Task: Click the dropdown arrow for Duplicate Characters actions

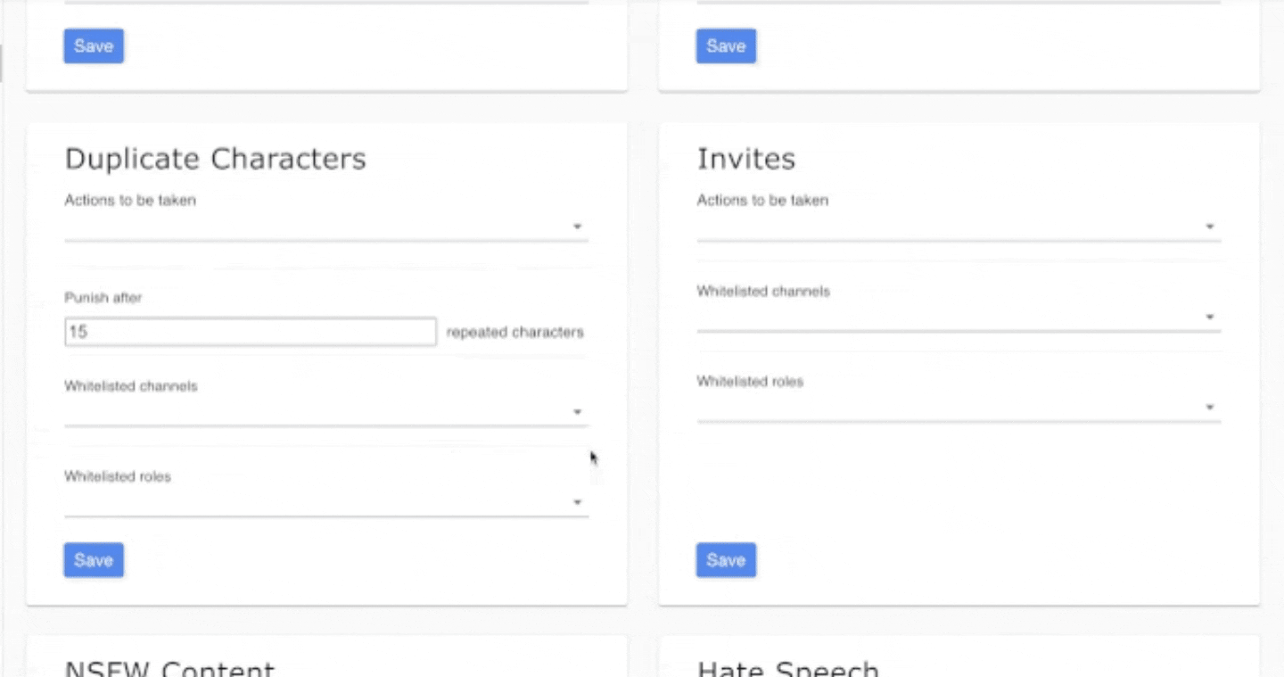Action: tap(577, 227)
